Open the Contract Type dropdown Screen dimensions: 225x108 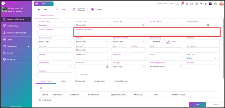[91, 25]
